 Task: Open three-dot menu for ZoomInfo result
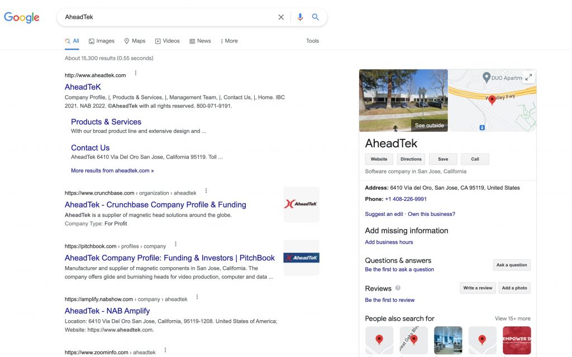[165, 350]
